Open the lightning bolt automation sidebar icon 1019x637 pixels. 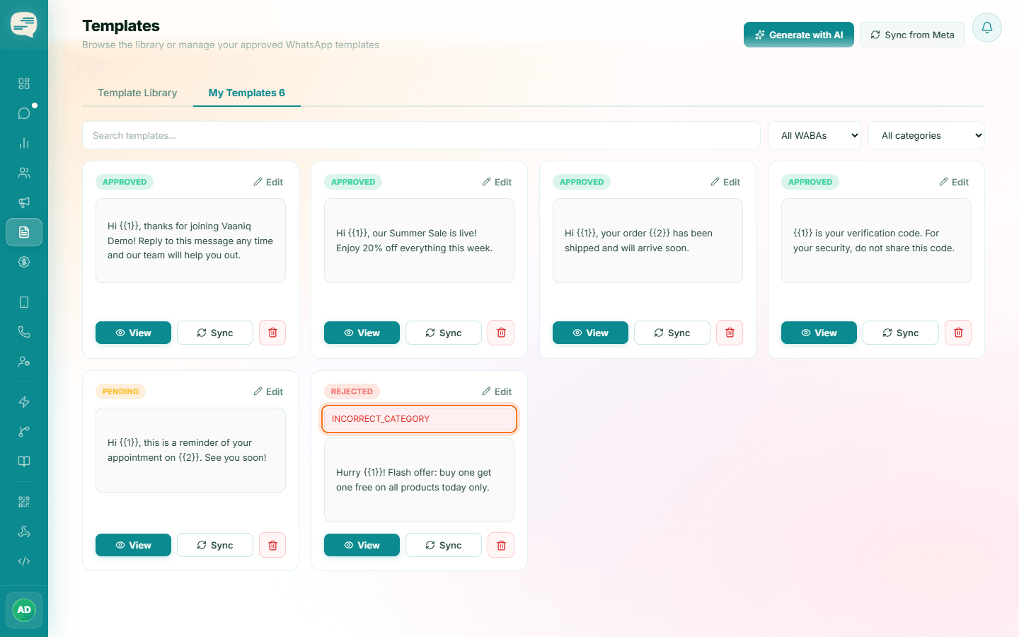(x=24, y=402)
